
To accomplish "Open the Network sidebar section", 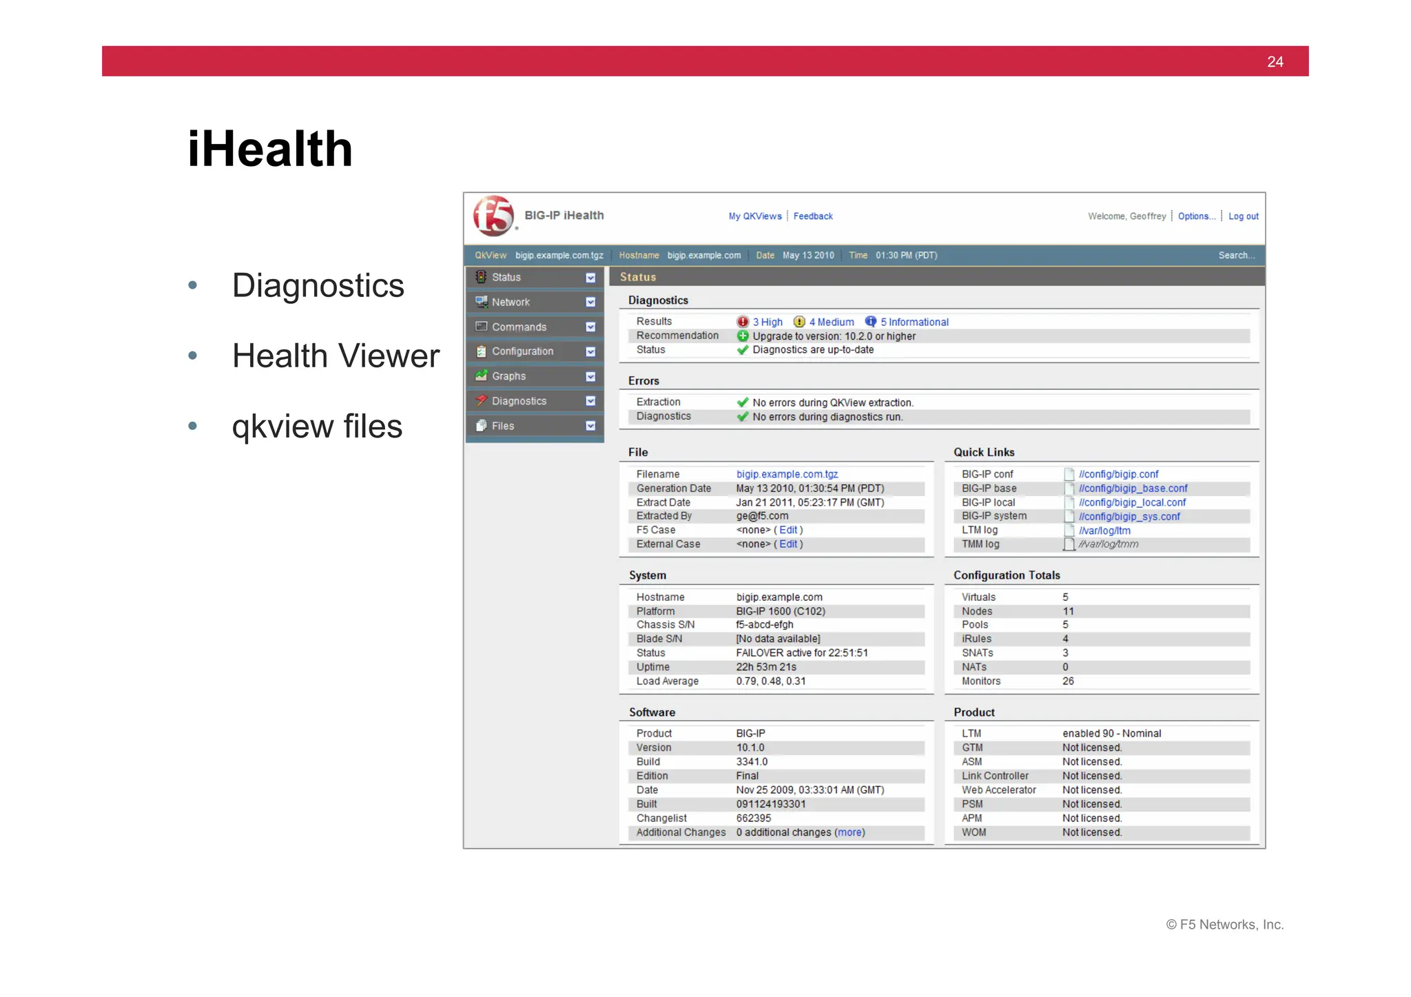I will 535,302.
